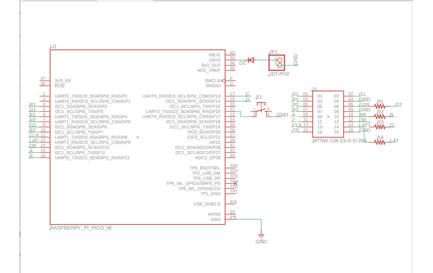
Task: Select the Raspberry Pi Pico W component U1
Action: tap(137, 136)
